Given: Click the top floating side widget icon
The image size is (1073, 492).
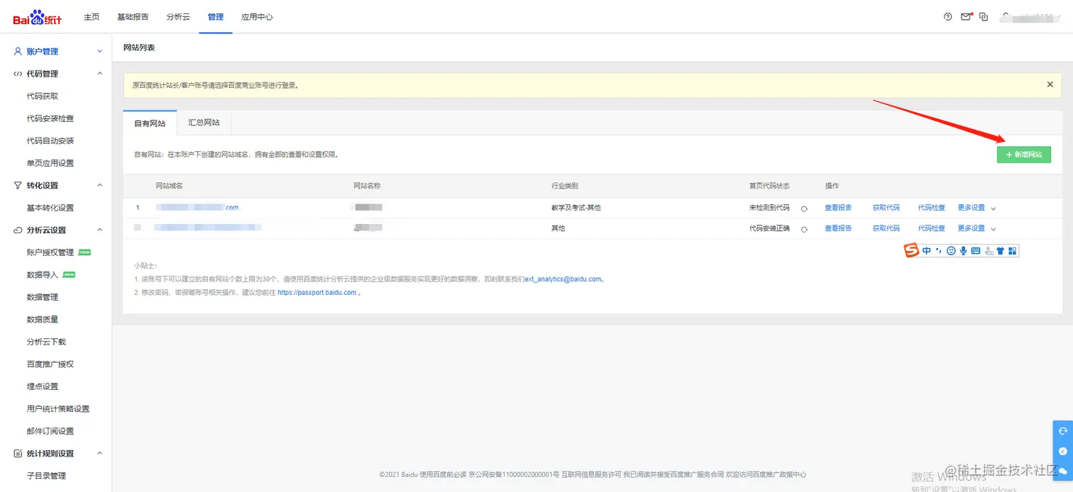Looking at the screenshot, I should coord(1062,430).
